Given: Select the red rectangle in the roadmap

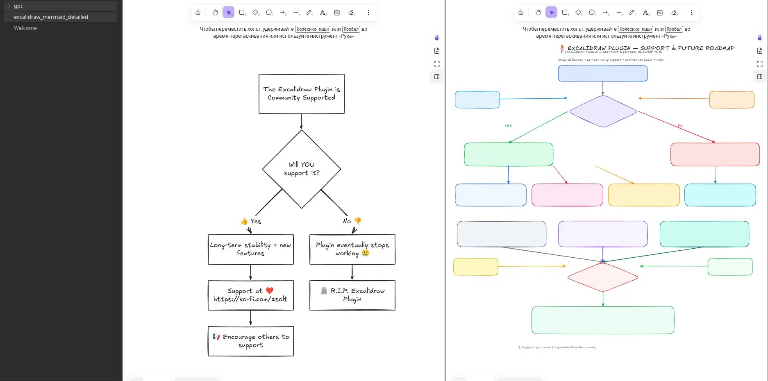Looking at the screenshot, I should (715, 154).
